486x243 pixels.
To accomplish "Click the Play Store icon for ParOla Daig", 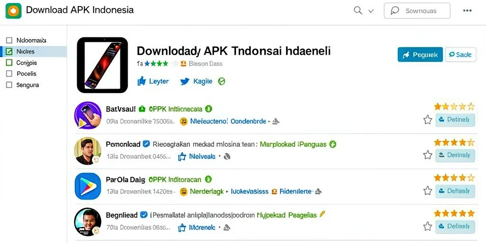I will pos(88,186).
